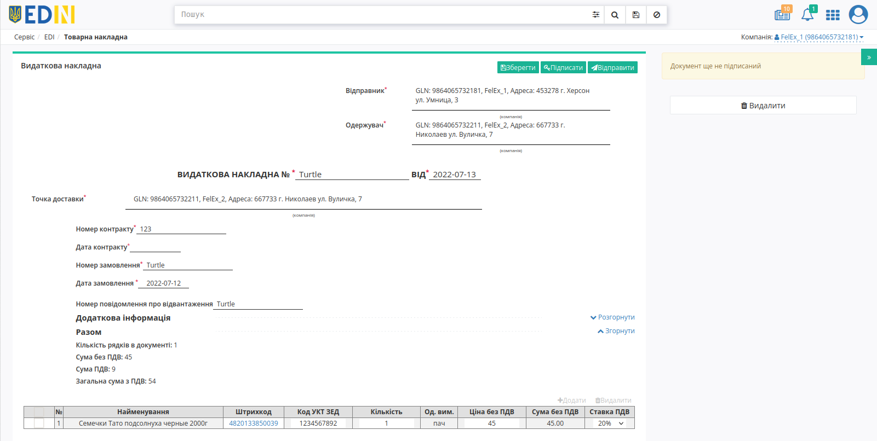Click УКТ ЗЕД code 1234567892 cell

318,423
